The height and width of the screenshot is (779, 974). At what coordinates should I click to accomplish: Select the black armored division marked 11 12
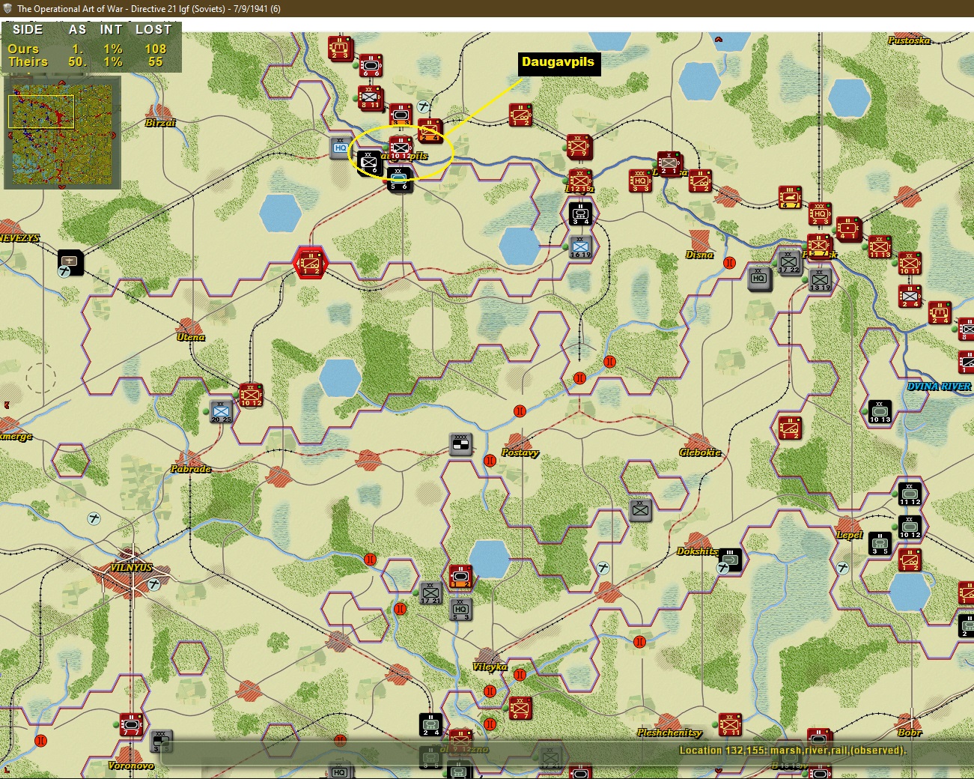click(x=910, y=494)
